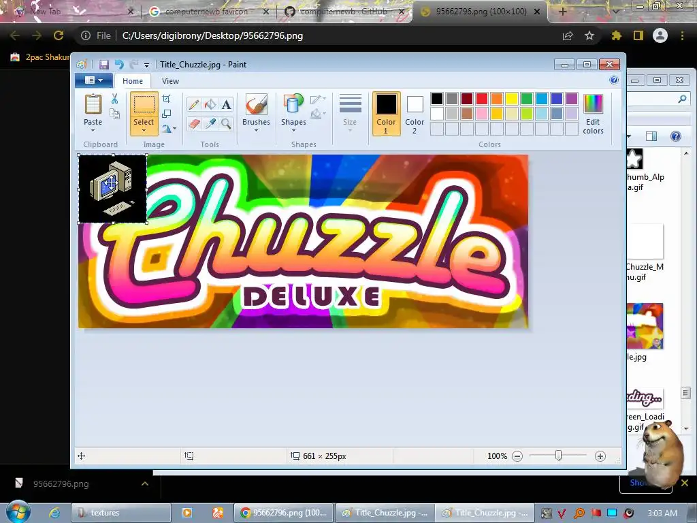Click the Brushes tool icon

pyautogui.click(x=256, y=104)
